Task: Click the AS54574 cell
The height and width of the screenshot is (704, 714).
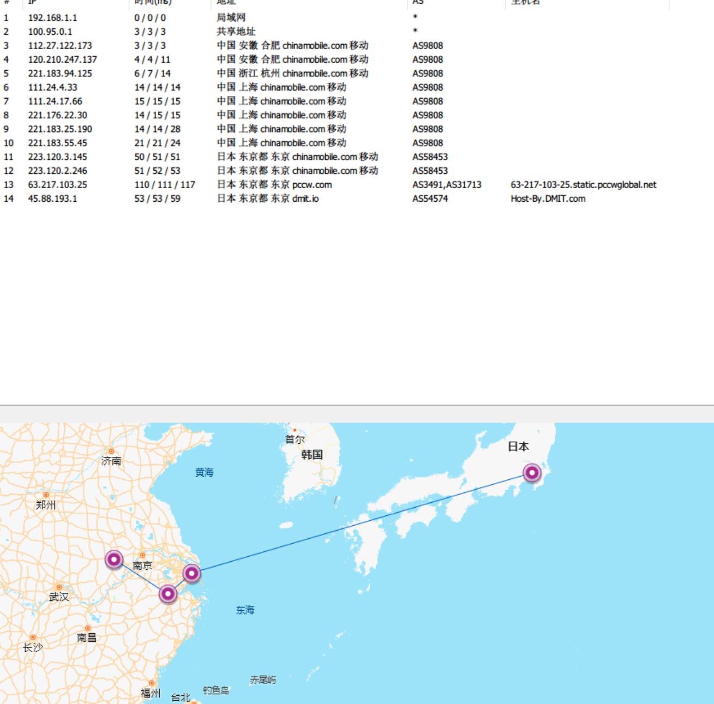Action: pos(430,198)
